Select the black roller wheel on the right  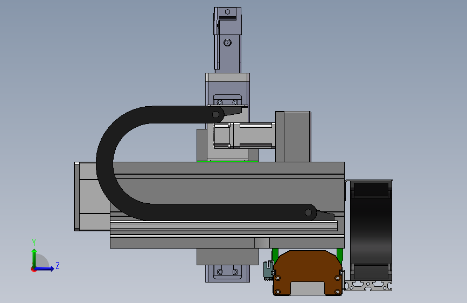371,230
